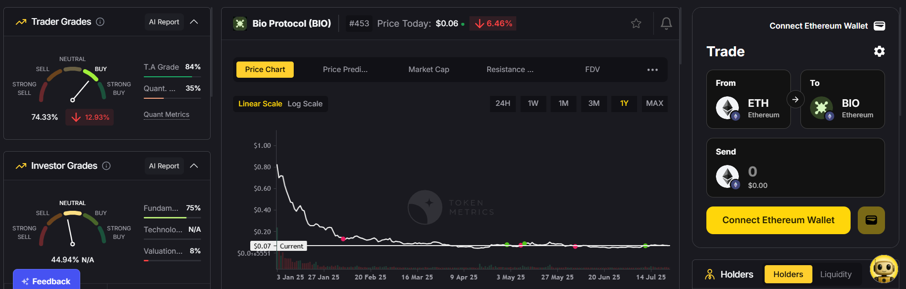Screen dimensions: 906x289
Task: Open the Resistance tab
Action: [510, 70]
